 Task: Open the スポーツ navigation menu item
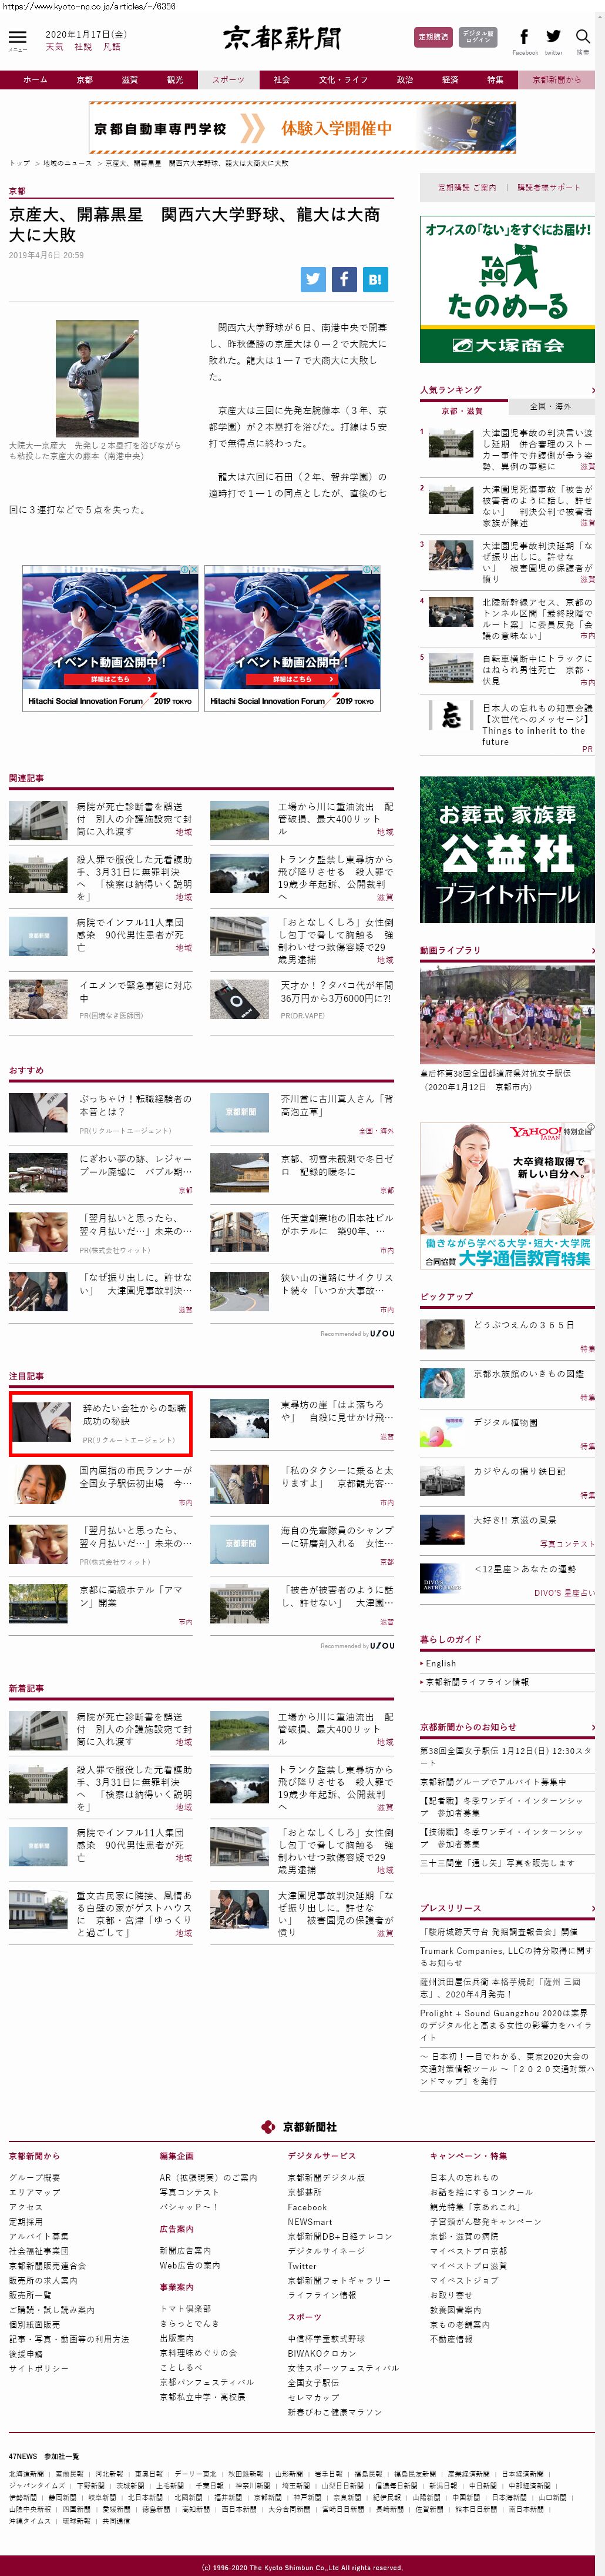point(228,80)
